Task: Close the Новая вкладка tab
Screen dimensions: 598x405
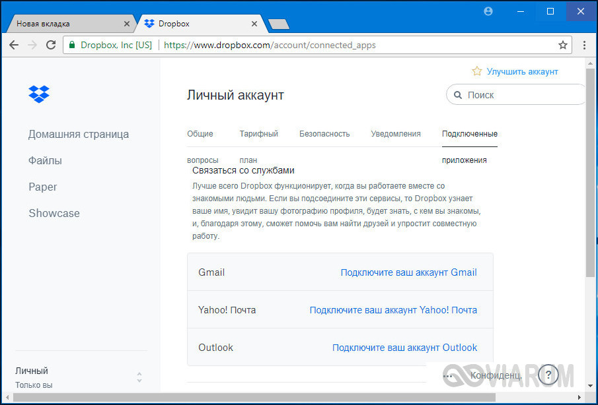Action: (127, 24)
